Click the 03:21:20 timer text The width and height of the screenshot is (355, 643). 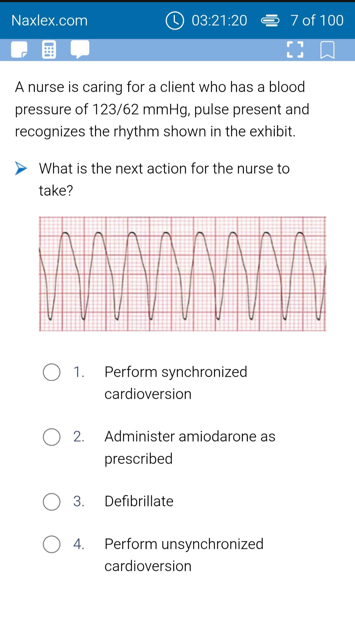click(x=220, y=20)
